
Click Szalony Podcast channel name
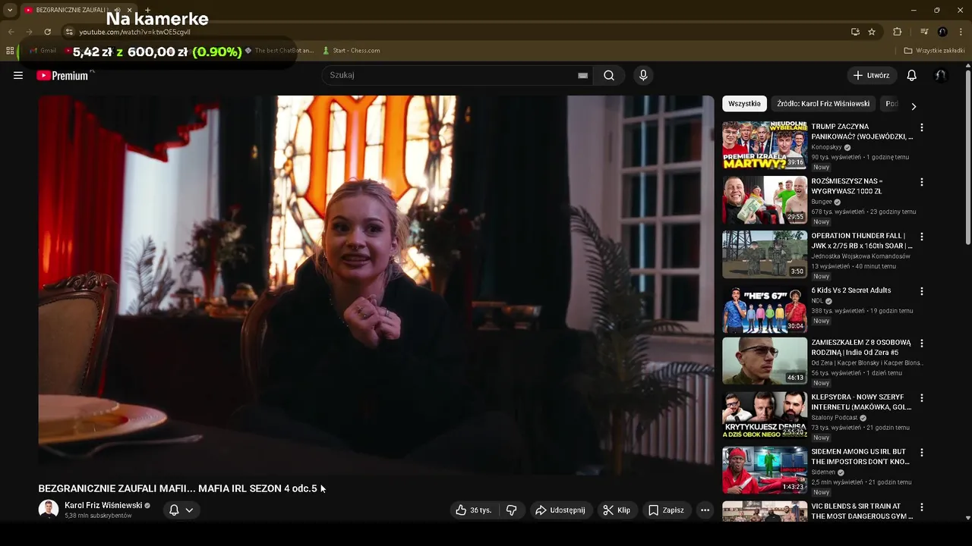pyautogui.click(x=835, y=418)
